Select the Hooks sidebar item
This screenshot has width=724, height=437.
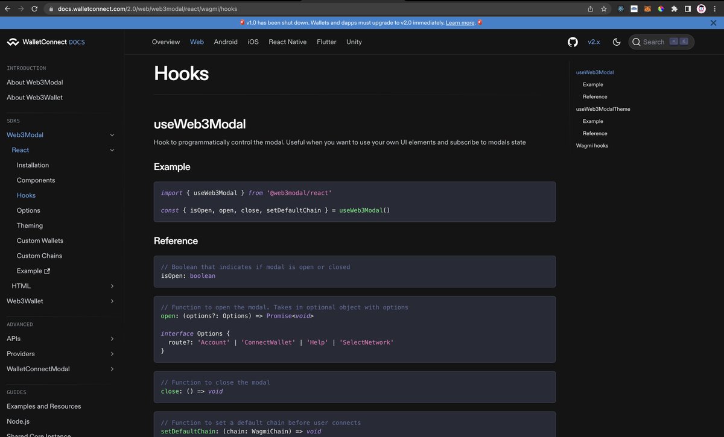pyautogui.click(x=26, y=195)
